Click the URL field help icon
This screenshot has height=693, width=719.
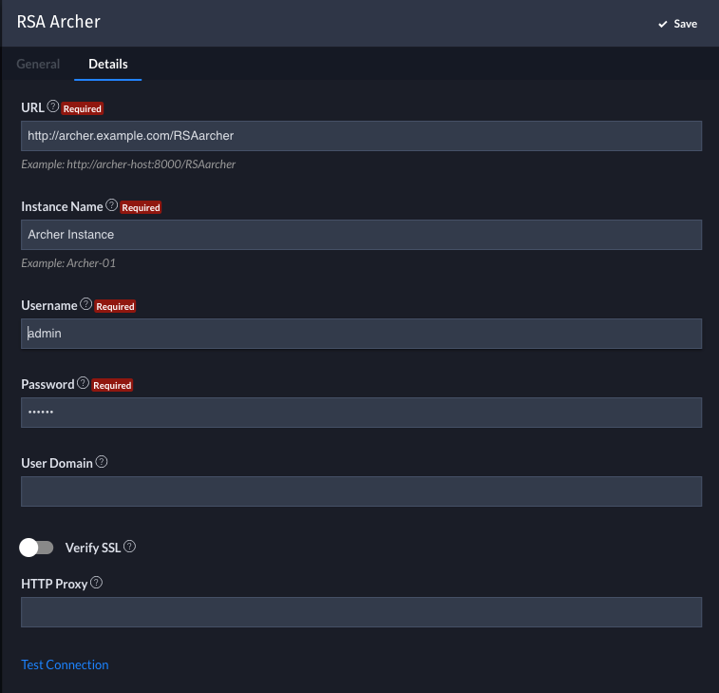[x=53, y=106]
